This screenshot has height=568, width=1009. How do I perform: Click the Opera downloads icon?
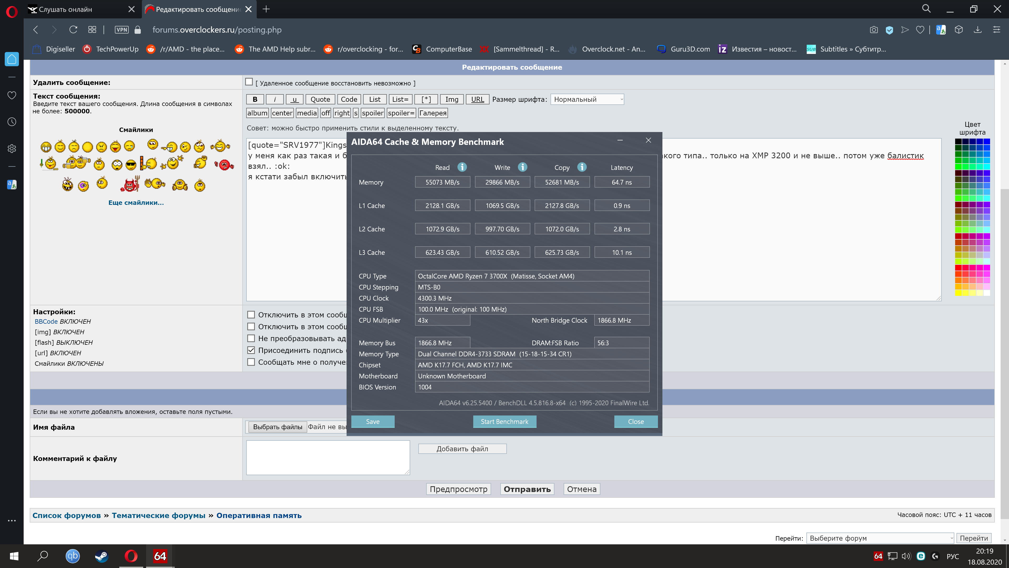(x=978, y=30)
